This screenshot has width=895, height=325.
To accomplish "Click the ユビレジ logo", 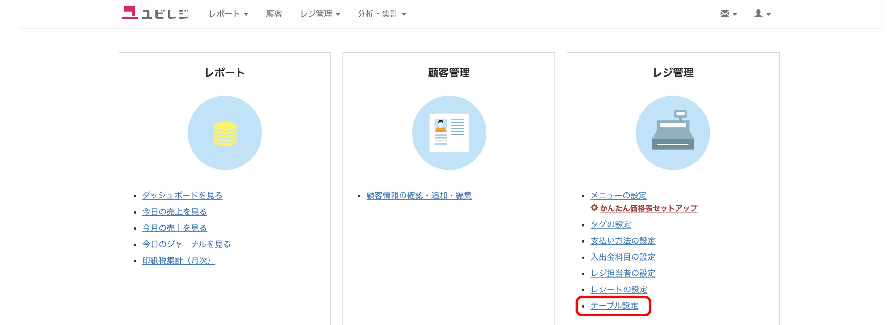I will (x=155, y=13).
